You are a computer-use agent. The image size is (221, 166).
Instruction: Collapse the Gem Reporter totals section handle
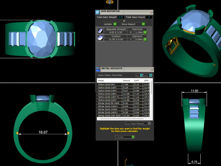pyautogui.click(x=124, y=21)
